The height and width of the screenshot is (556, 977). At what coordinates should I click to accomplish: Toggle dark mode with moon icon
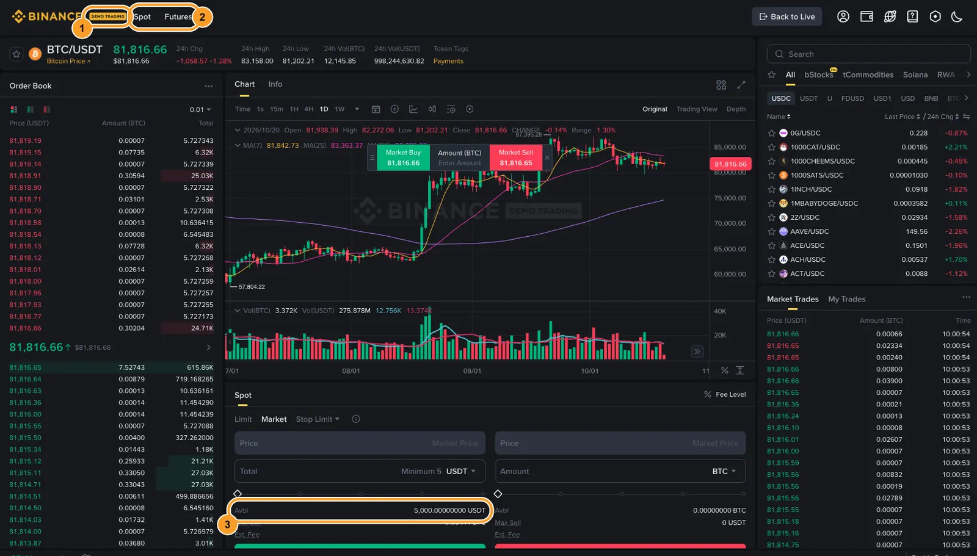[x=957, y=16]
